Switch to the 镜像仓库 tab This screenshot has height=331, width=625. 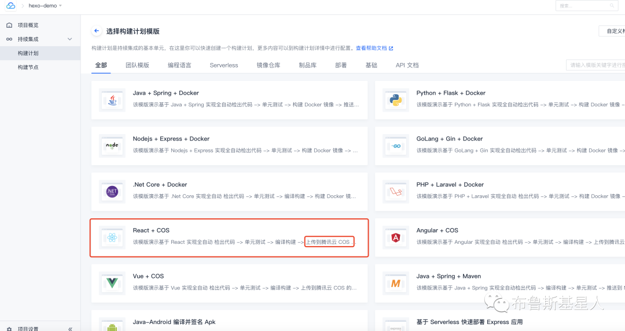pos(269,65)
